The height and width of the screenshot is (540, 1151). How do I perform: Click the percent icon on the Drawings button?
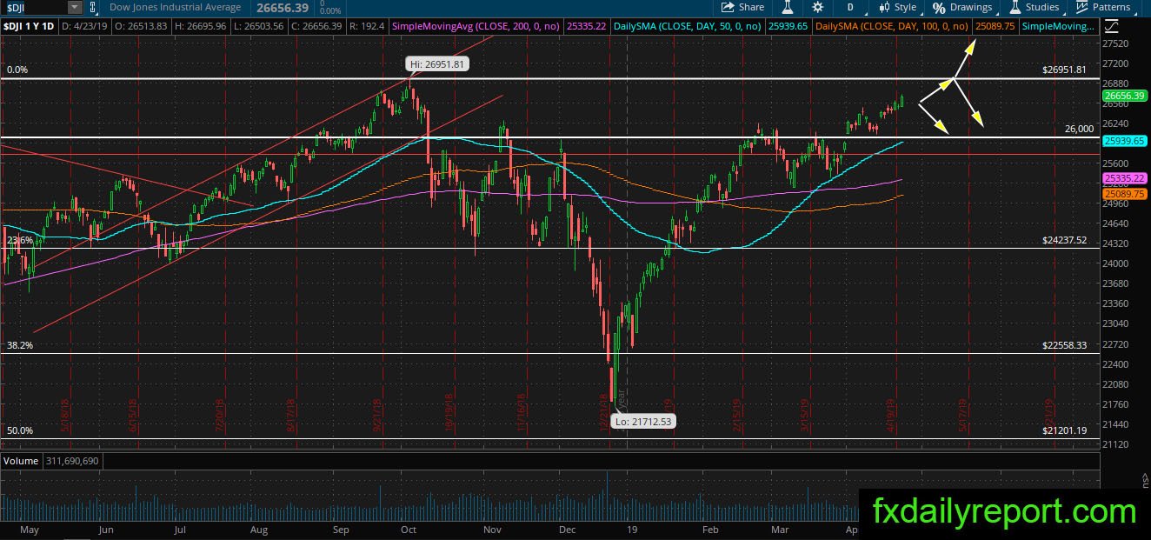(x=939, y=7)
